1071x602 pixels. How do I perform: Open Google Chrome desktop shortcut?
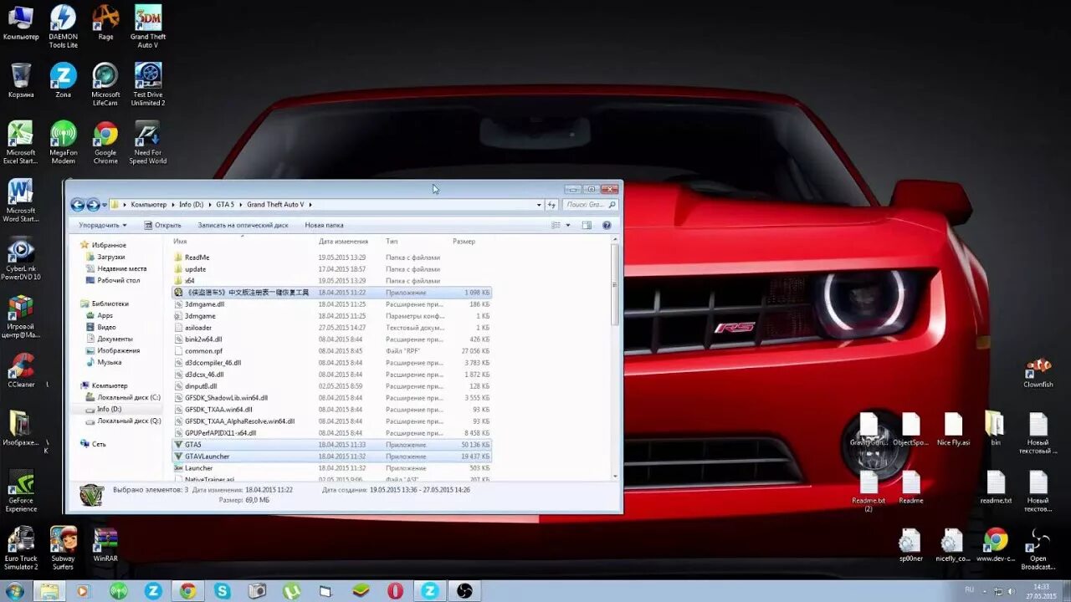(105, 142)
